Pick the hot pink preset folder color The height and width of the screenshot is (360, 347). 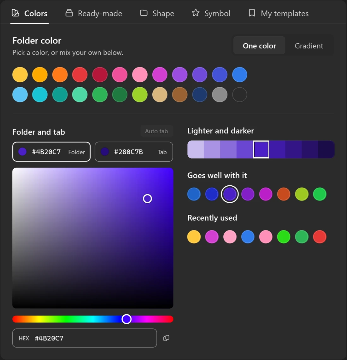point(120,75)
